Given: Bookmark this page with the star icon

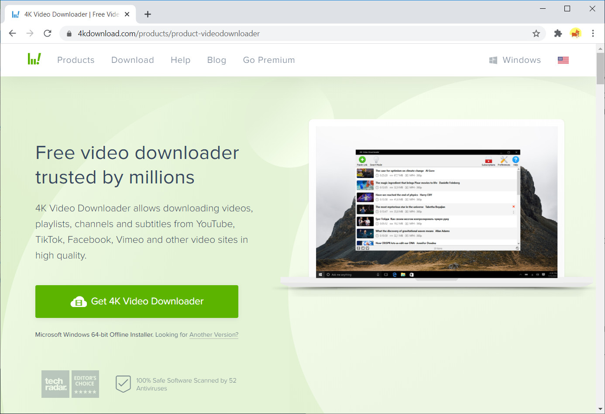Looking at the screenshot, I should point(536,34).
